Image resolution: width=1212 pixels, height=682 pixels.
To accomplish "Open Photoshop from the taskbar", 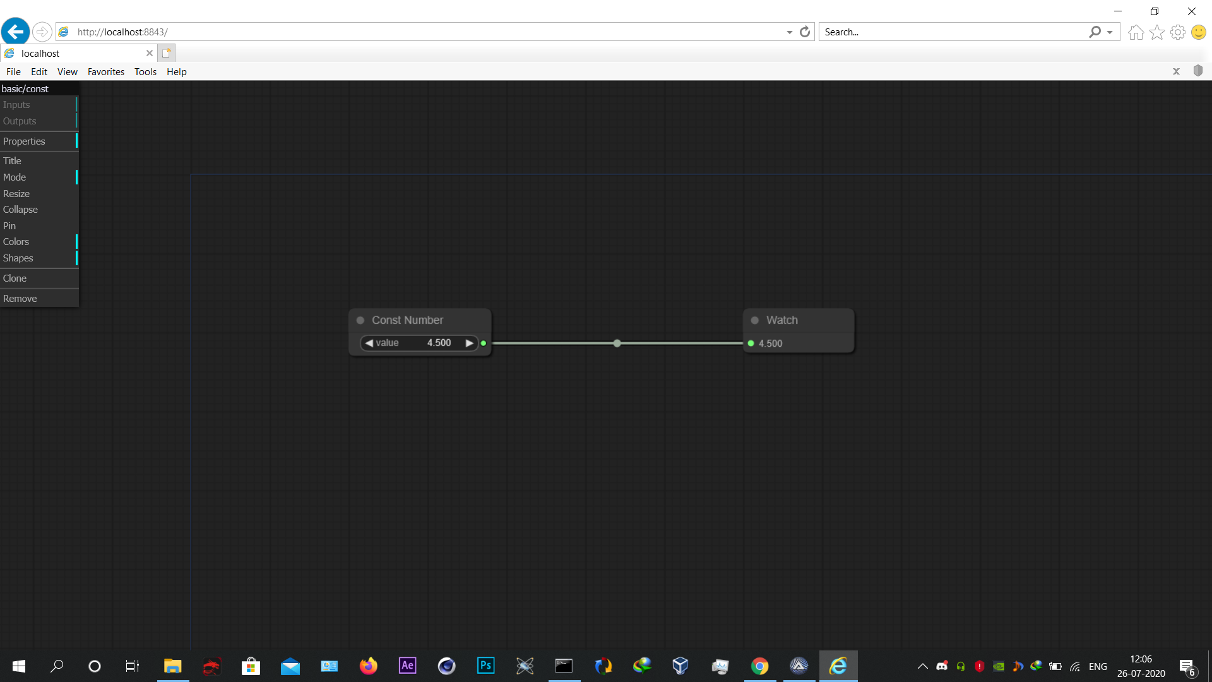I will (485, 666).
